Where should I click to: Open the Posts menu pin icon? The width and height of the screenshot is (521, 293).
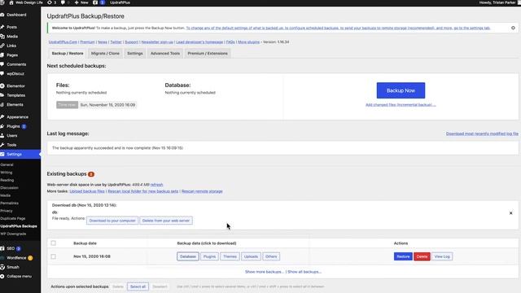coord(2,27)
